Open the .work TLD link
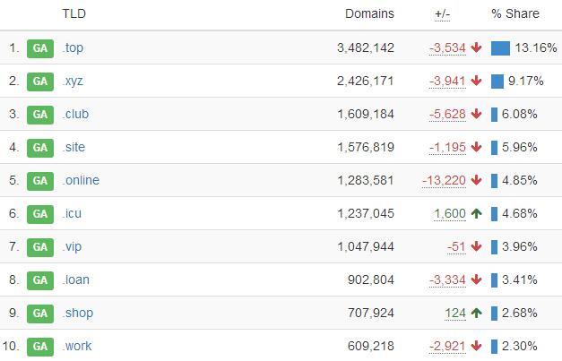This screenshot has width=562, height=361. [x=77, y=347]
